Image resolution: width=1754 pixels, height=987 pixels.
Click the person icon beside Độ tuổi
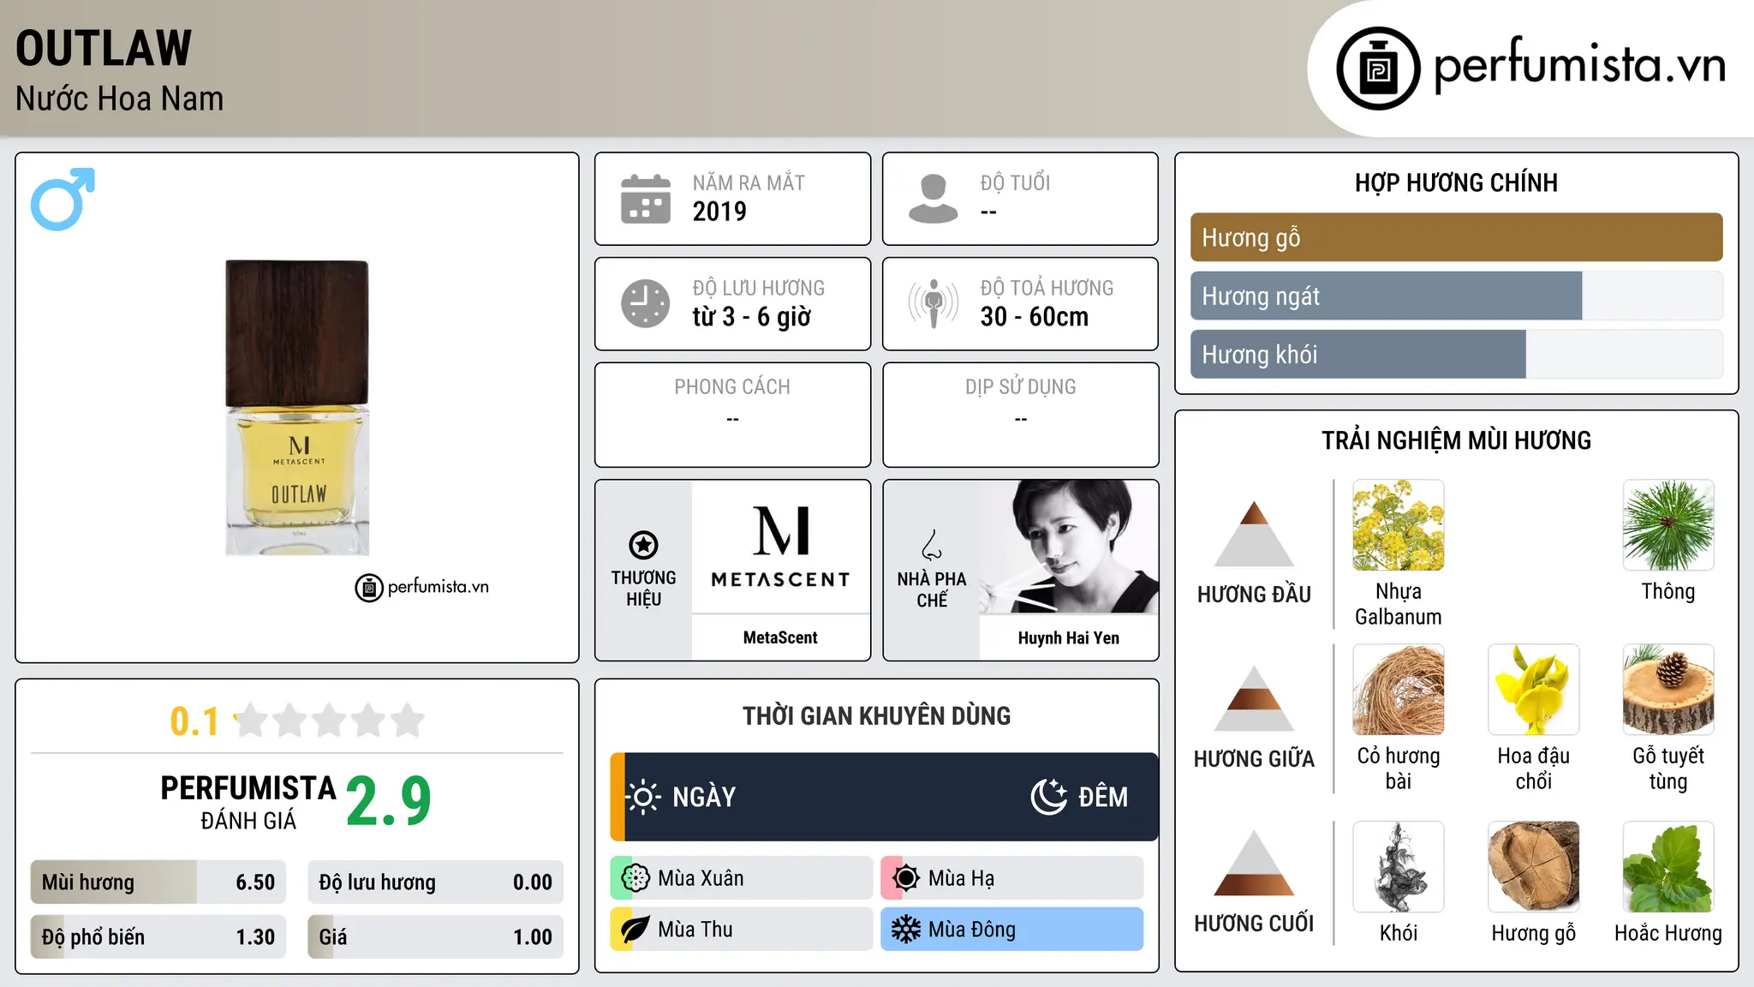[x=934, y=199]
